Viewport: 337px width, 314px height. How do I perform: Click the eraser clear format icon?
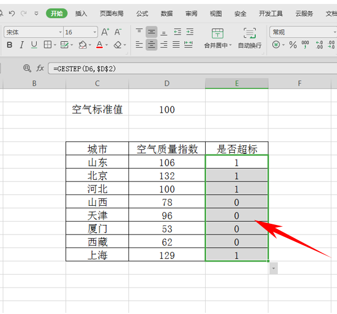(118, 45)
